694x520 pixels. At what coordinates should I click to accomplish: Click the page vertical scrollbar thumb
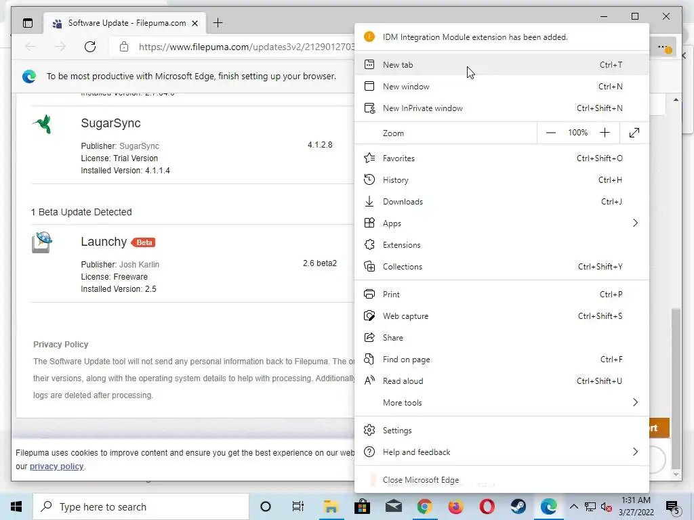pyautogui.click(x=676, y=388)
